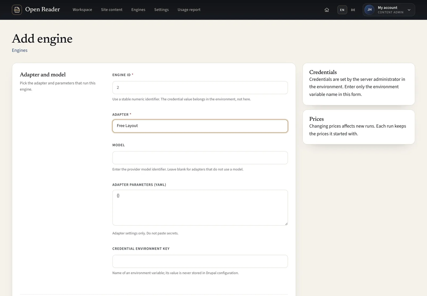Click the 'Name of an environment variable' hint
Viewport: 427px width, 296px height.
175,273
